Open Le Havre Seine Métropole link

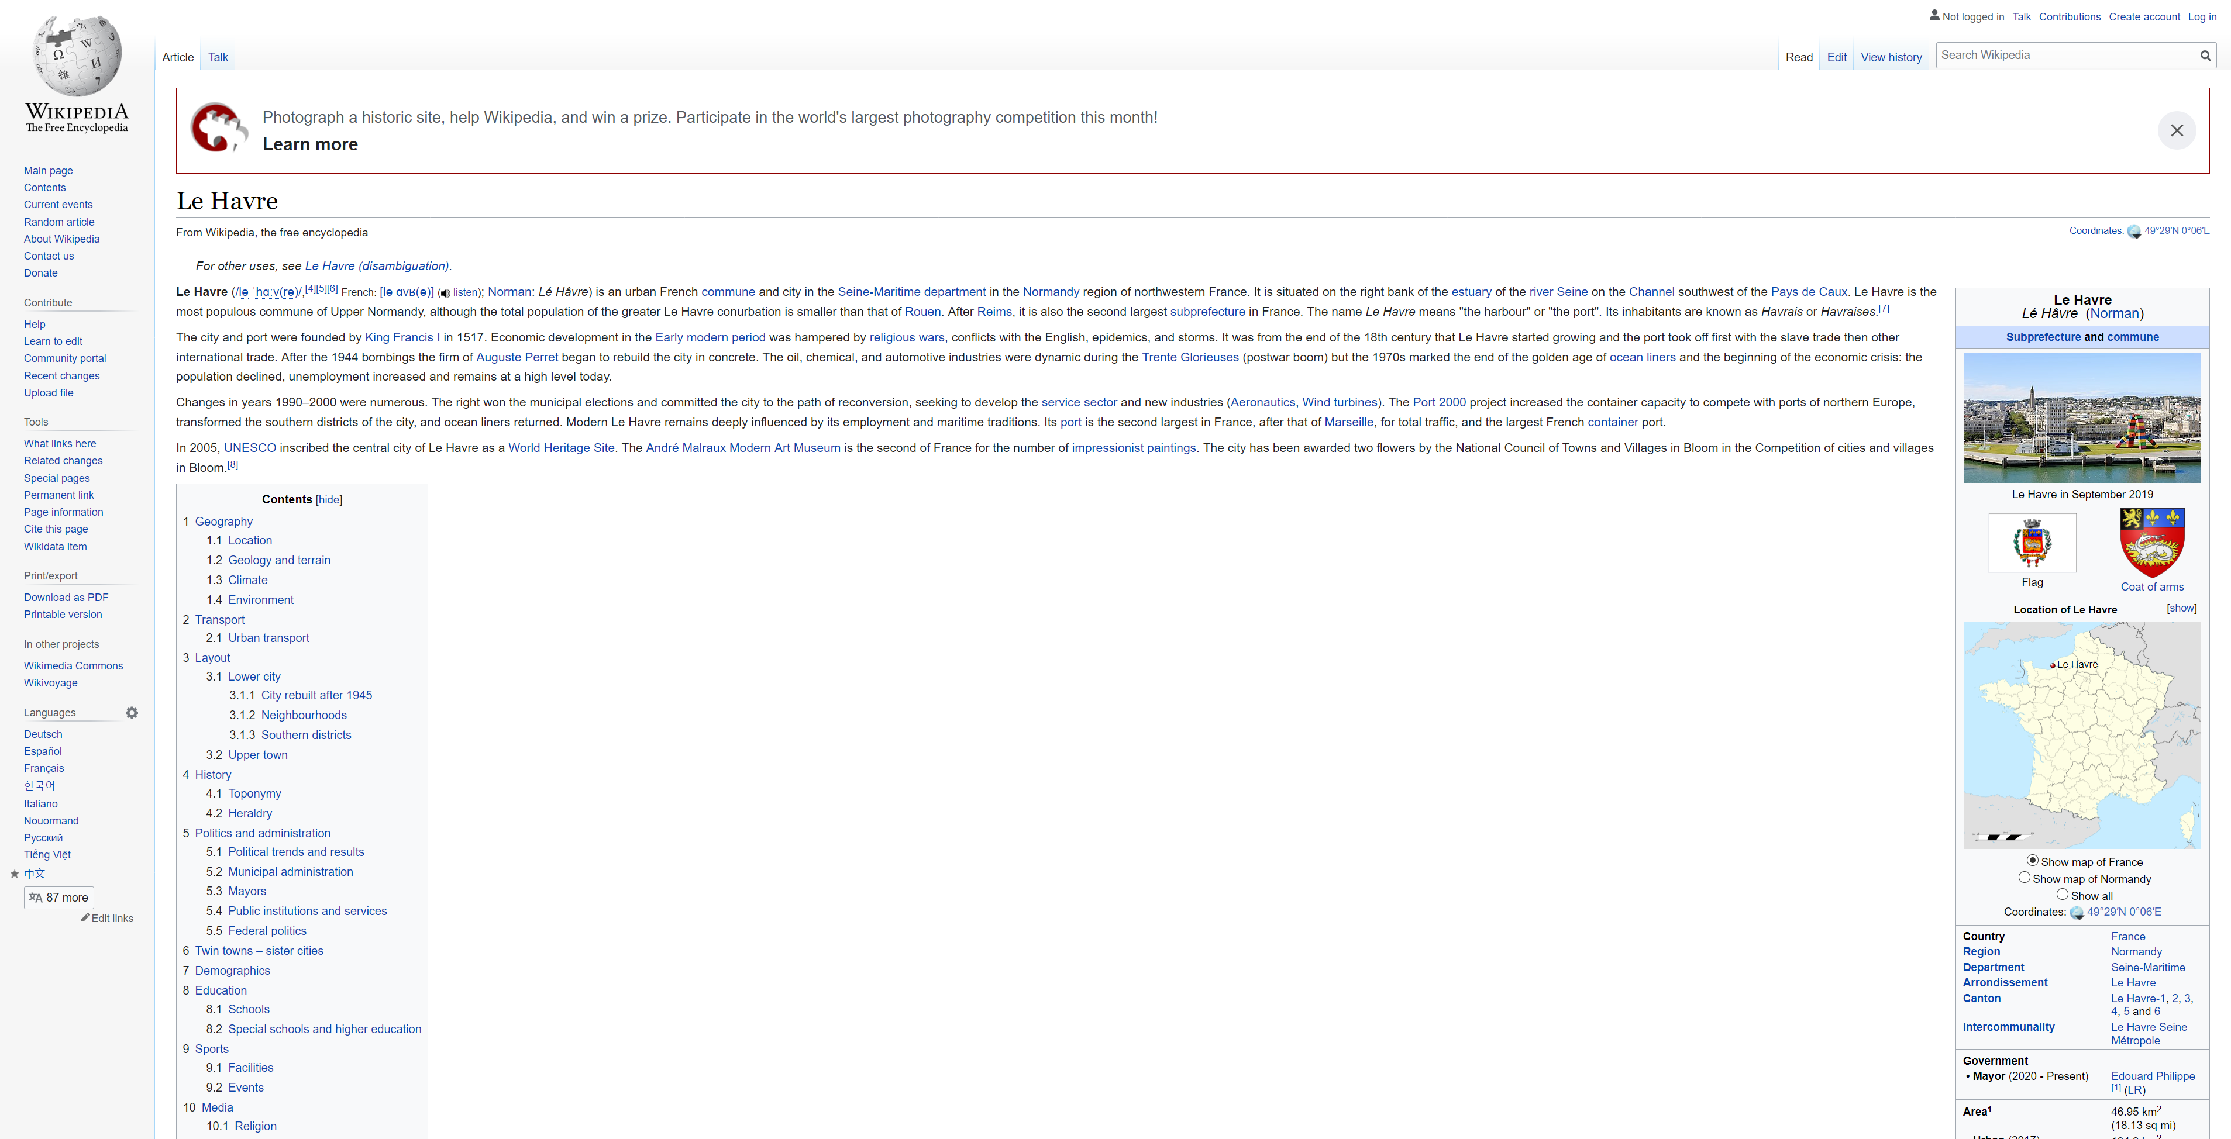2149,1033
